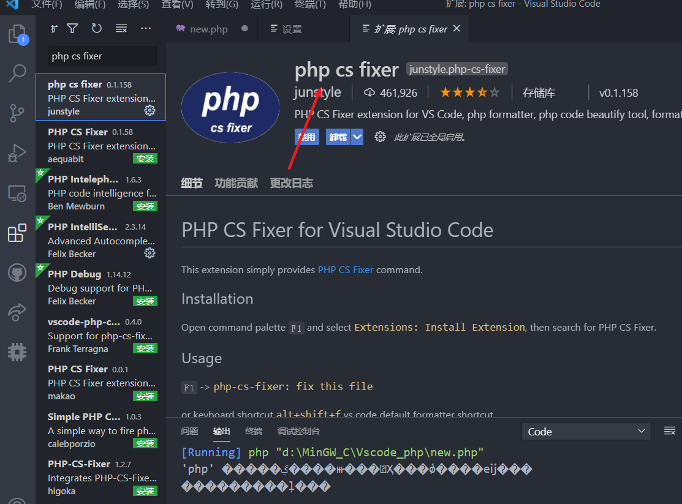
Task: Install makao PHP CS Fixer extension
Action: tap(145, 396)
